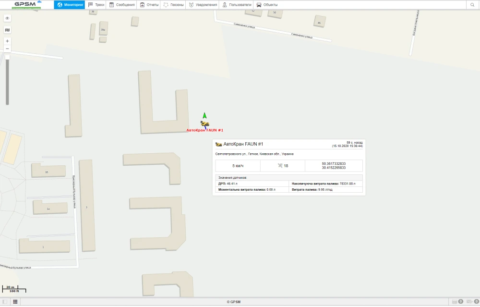
Task: Click the GPSM logo
Action: coord(26,5)
